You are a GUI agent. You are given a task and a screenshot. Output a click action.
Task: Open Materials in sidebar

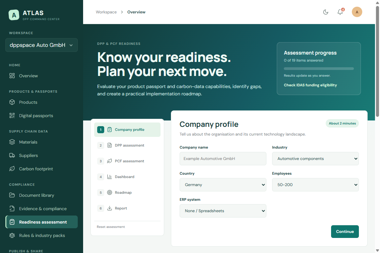pos(42,142)
